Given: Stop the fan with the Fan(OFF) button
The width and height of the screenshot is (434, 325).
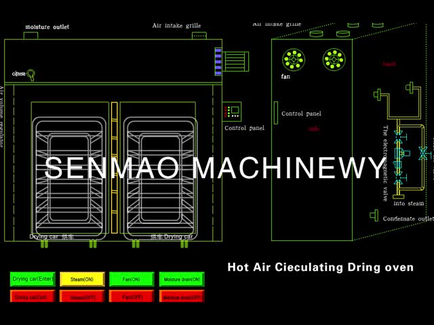Looking at the screenshot, I should tap(132, 297).
